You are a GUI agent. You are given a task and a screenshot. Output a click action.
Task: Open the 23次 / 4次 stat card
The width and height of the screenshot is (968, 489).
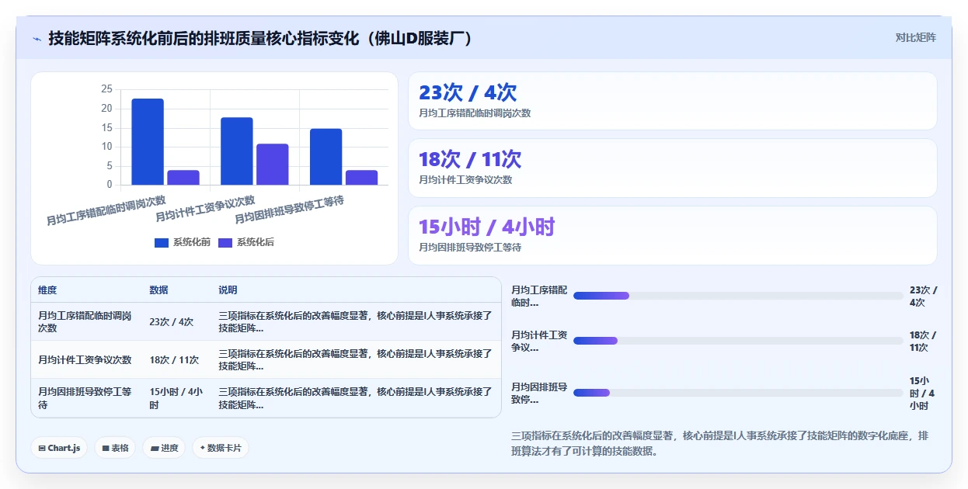(x=672, y=101)
